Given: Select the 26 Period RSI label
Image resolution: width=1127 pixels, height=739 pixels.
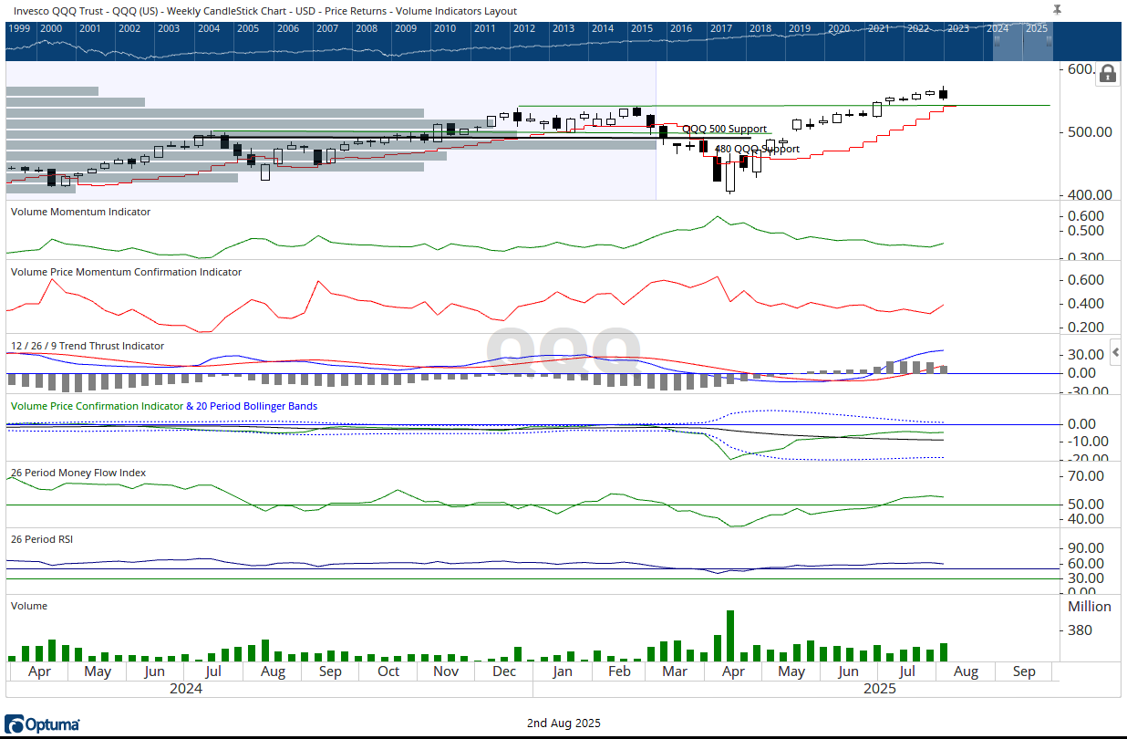Looking at the screenshot, I should tap(42, 539).
